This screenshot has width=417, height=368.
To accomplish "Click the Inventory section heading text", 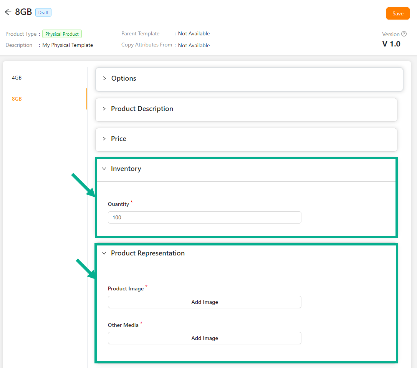I will click(x=126, y=169).
